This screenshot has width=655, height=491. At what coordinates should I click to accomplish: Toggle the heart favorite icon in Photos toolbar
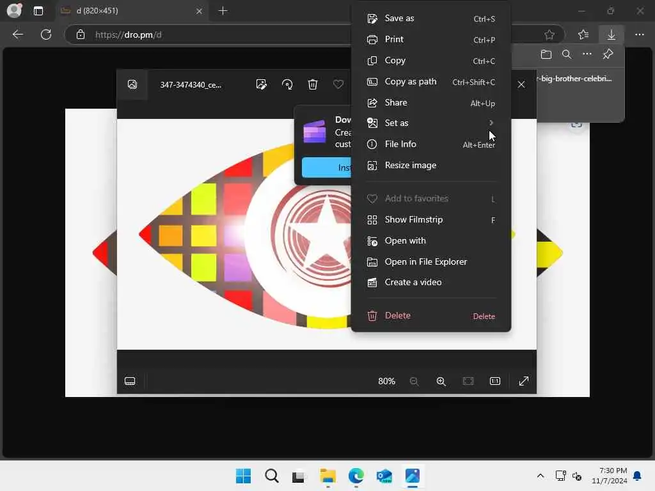[338, 85]
